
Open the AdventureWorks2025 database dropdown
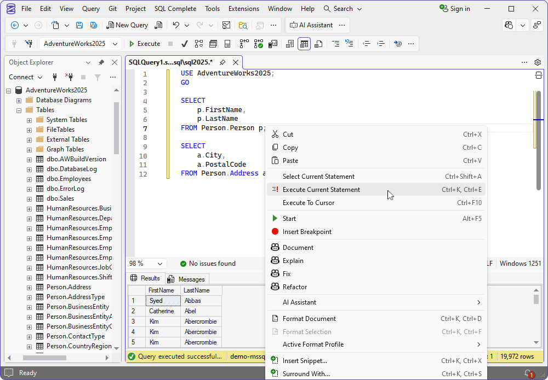(x=115, y=44)
